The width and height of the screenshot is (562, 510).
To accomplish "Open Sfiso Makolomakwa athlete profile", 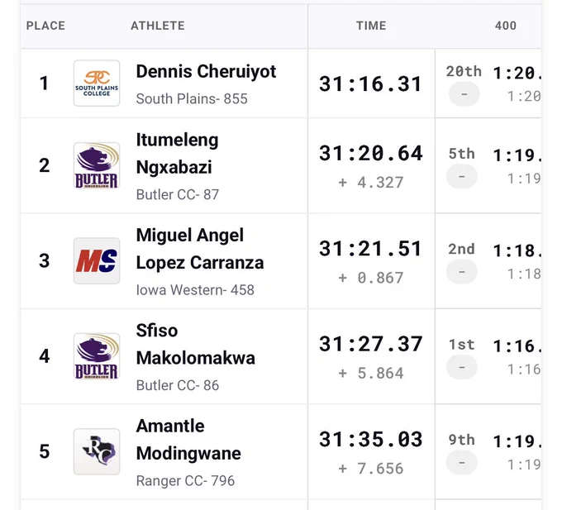I will pyautogui.click(x=196, y=344).
